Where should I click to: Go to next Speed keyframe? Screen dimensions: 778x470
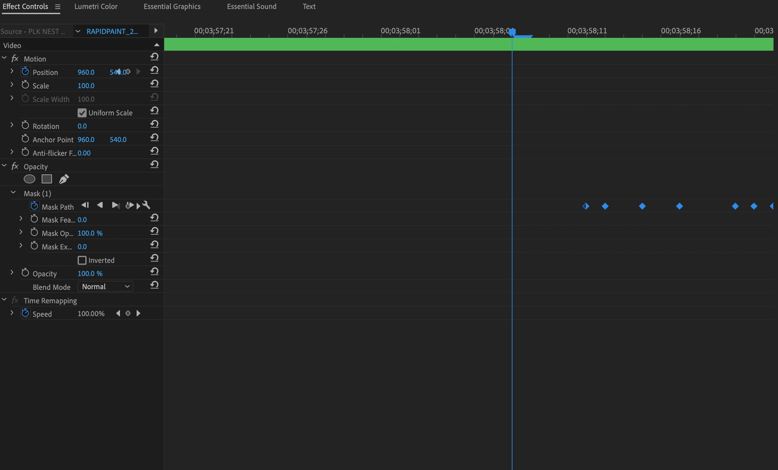click(139, 314)
